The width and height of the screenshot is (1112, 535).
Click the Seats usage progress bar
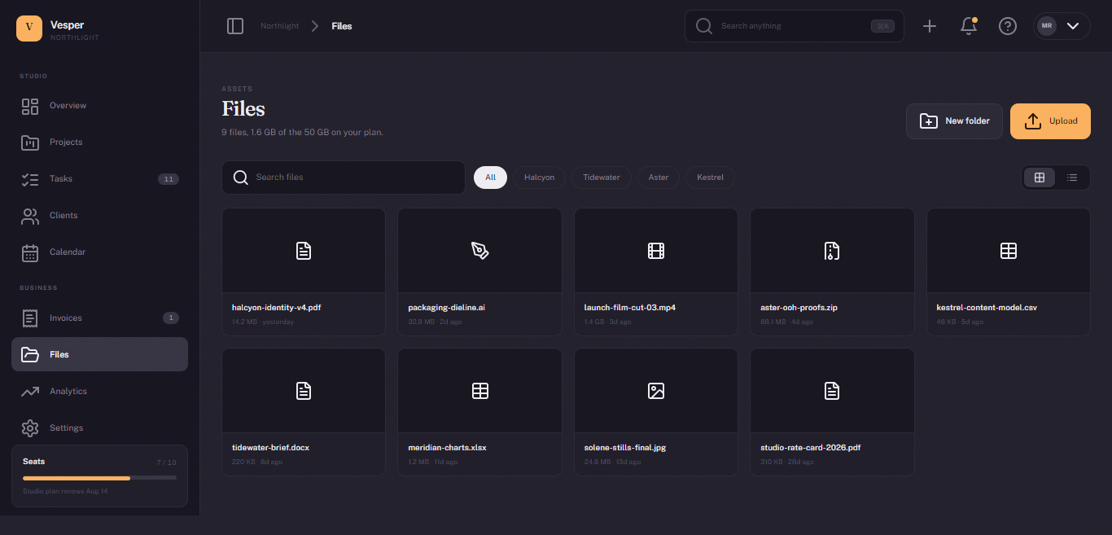pyautogui.click(x=99, y=478)
